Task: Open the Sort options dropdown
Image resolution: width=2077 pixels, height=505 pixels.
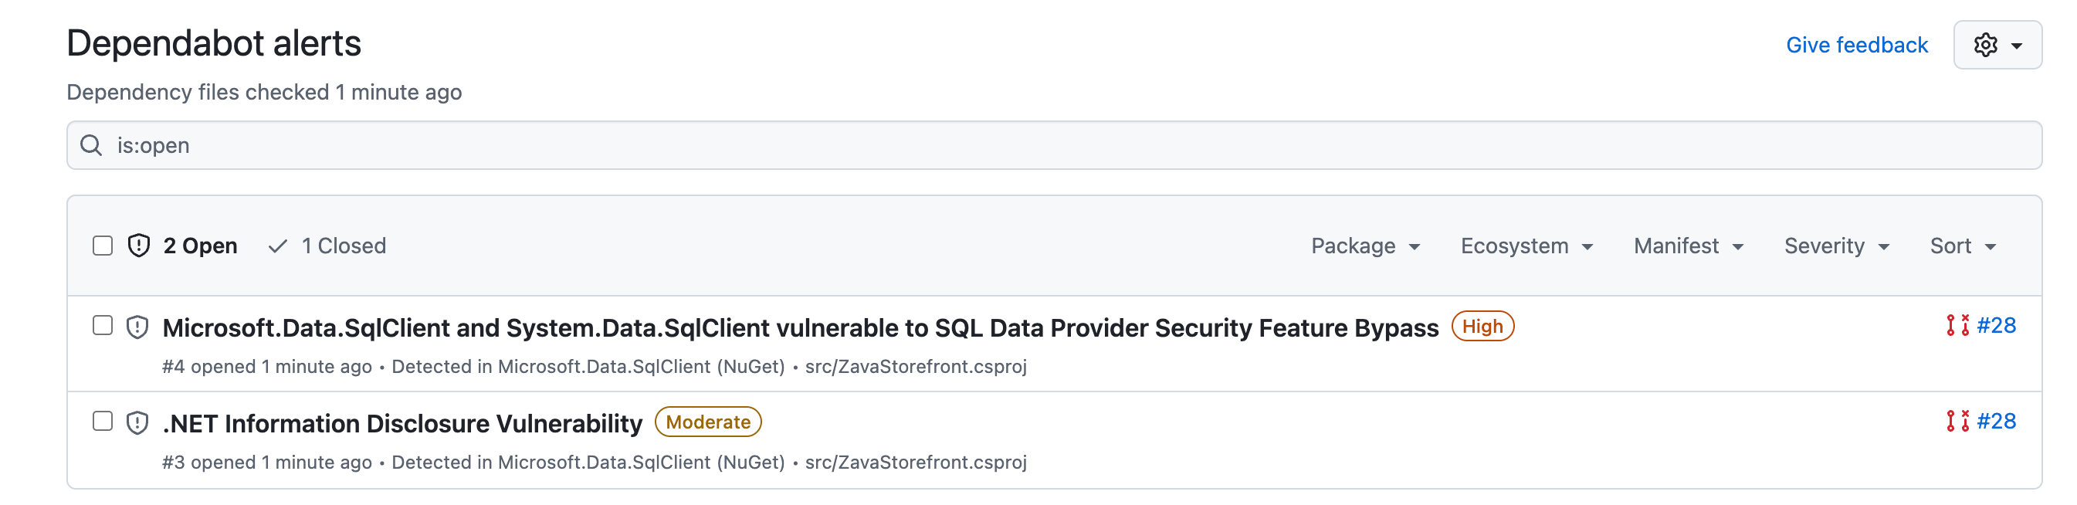Action: (x=1962, y=246)
